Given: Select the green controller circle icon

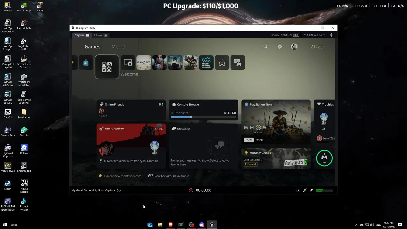Looking at the screenshot, I should coord(324,158).
